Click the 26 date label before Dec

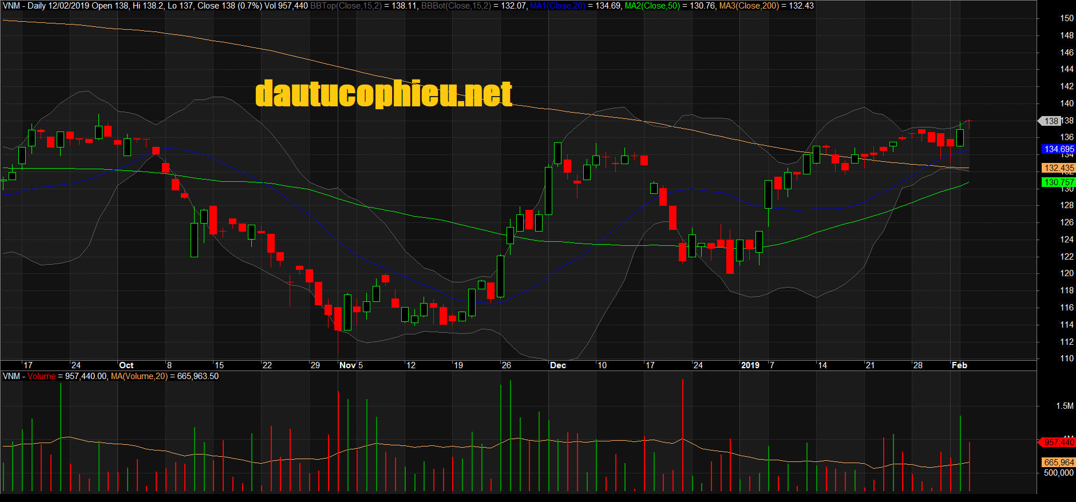507,365
